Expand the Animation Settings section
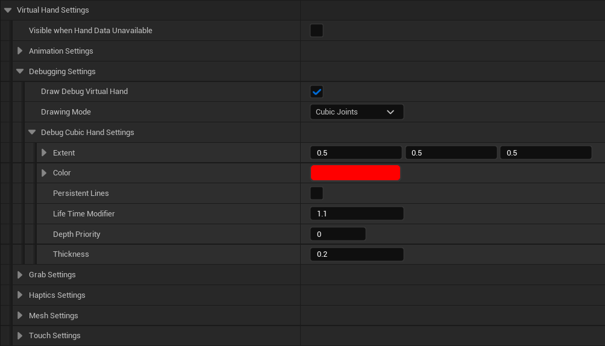The height and width of the screenshot is (346, 605). click(20, 51)
